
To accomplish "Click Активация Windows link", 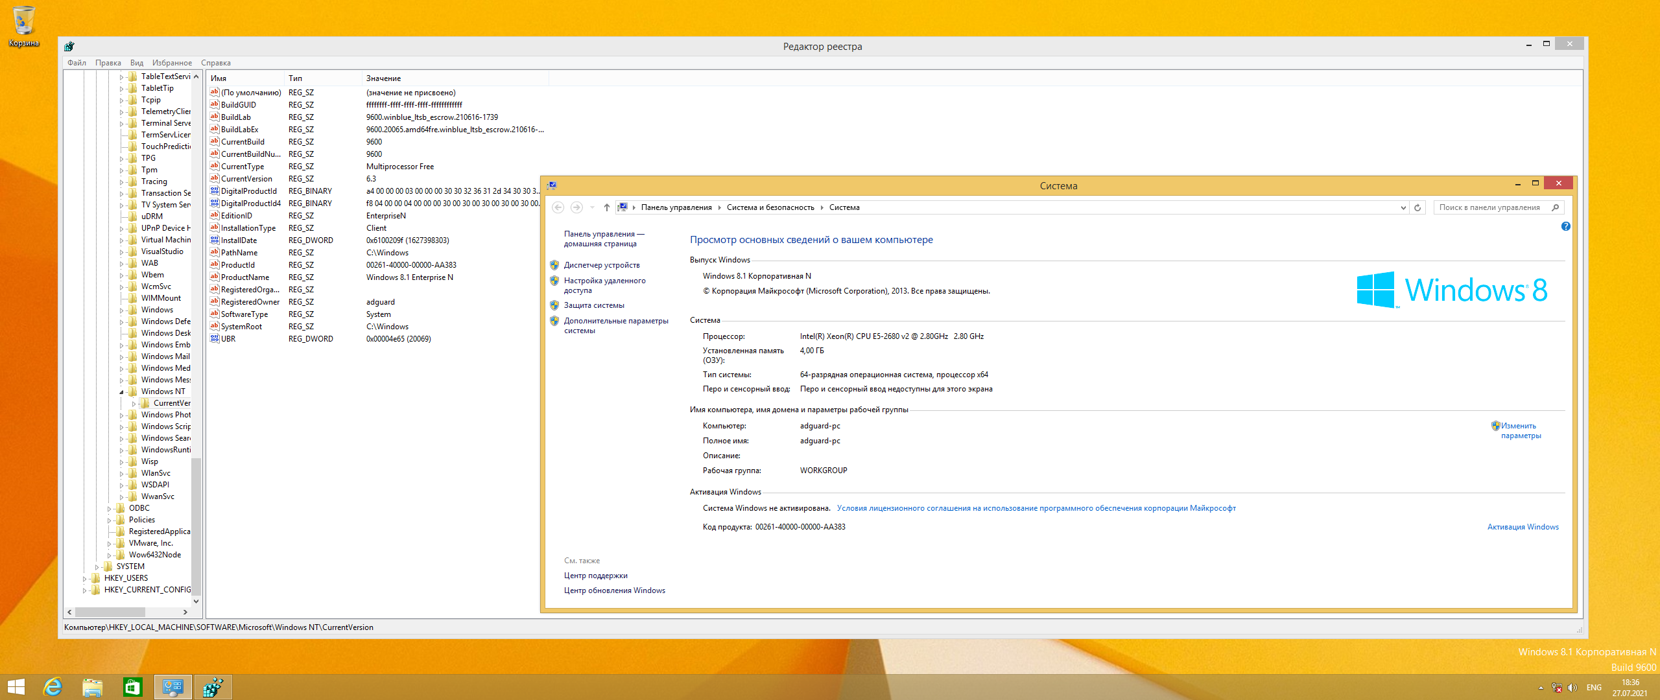I will tap(1523, 527).
